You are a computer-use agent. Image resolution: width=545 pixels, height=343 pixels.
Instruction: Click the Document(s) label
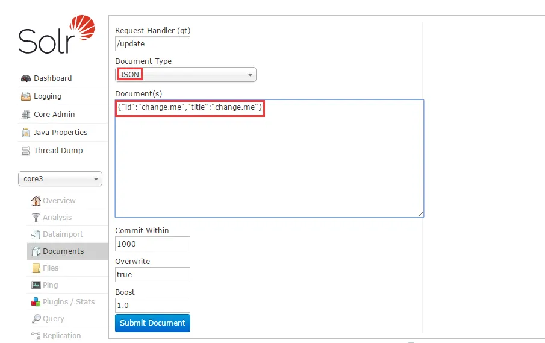coord(139,94)
